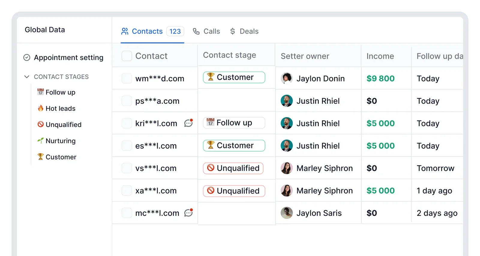480x256 pixels.
Task: Open empty contact stage cell for ps***a.com
Action: point(236,101)
